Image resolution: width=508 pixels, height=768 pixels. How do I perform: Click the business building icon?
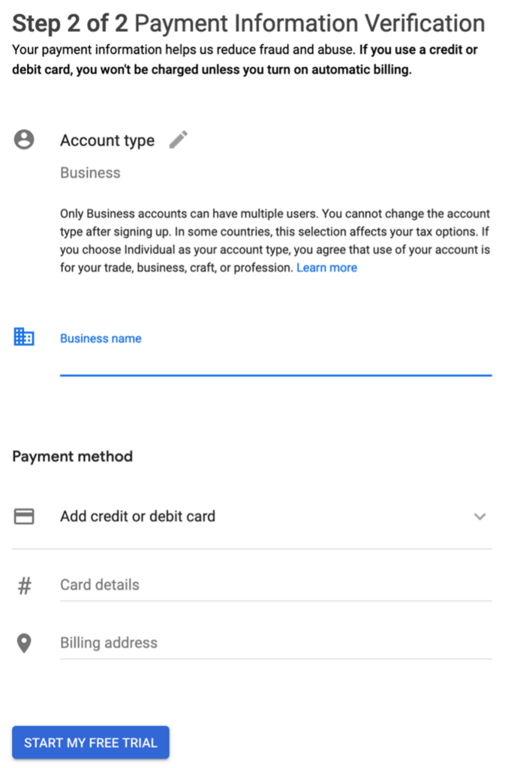(23, 337)
